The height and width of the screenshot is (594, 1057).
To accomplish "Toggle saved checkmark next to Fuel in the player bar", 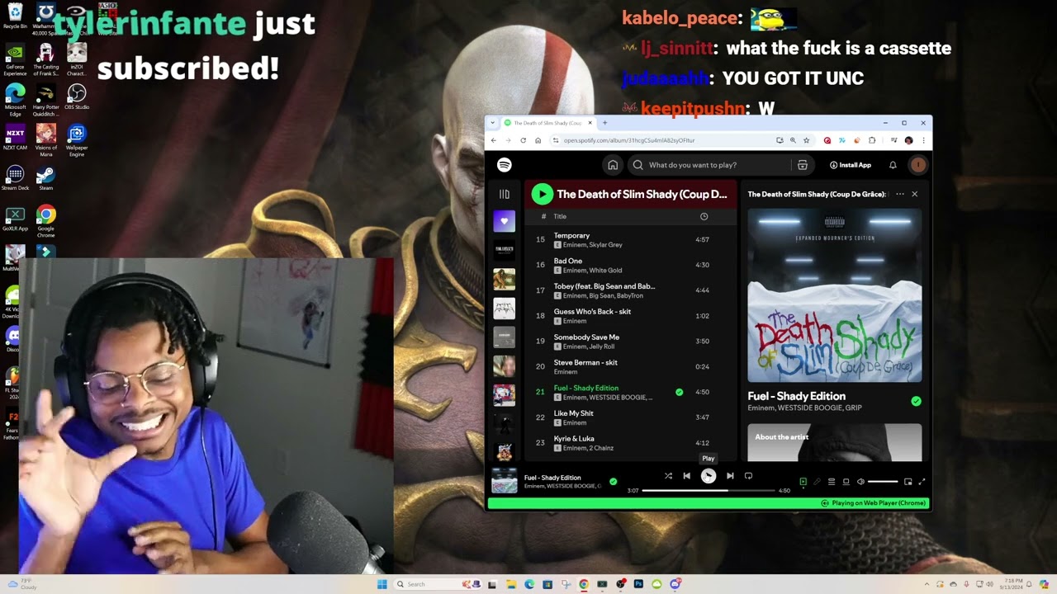I will pos(613,481).
